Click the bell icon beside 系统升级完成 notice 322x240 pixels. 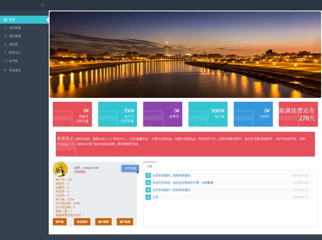point(148,182)
